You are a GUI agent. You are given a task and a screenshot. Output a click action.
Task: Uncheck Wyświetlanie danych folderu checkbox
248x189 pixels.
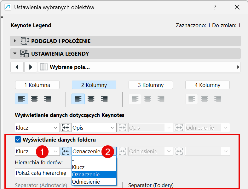click(x=18, y=140)
